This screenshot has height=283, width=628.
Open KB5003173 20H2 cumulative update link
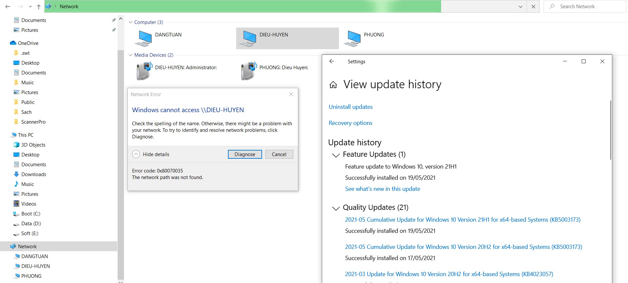click(464, 247)
